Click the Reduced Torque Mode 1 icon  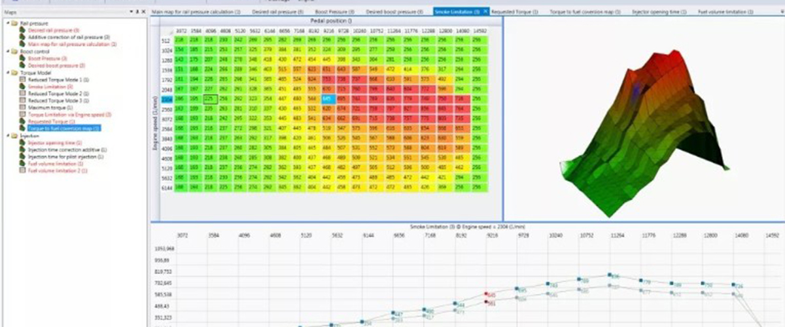click(x=22, y=79)
